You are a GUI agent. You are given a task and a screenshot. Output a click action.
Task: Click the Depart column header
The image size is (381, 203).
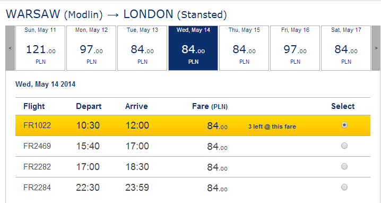89,106
